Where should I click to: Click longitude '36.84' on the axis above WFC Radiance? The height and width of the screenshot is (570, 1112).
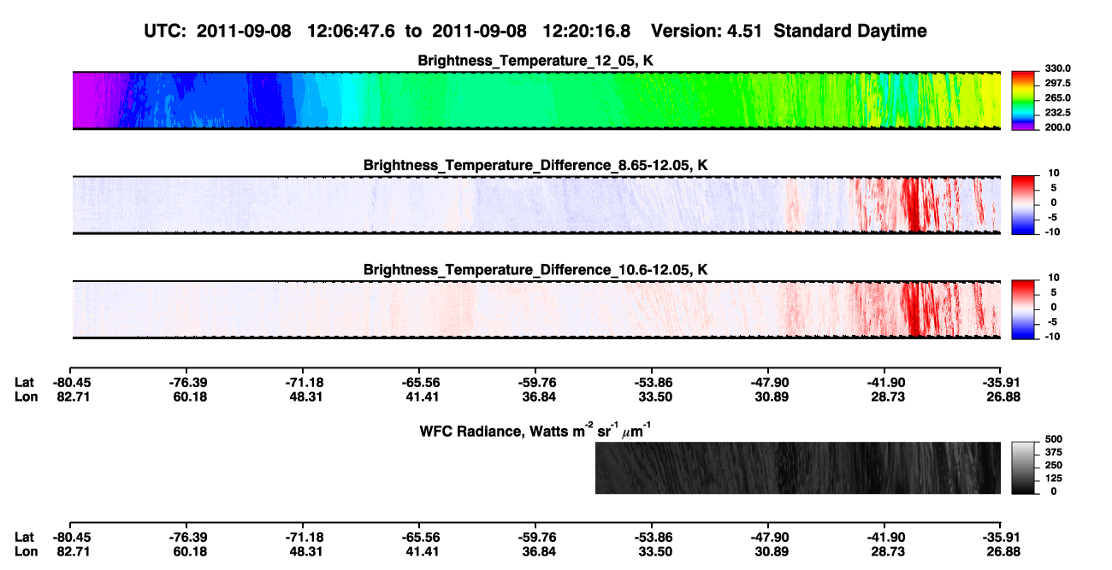(x=538, y=397)
